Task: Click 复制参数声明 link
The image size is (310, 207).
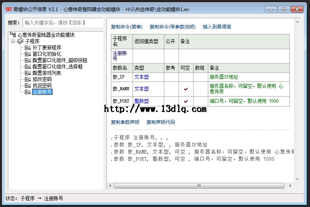Action: tap(125, 122)
